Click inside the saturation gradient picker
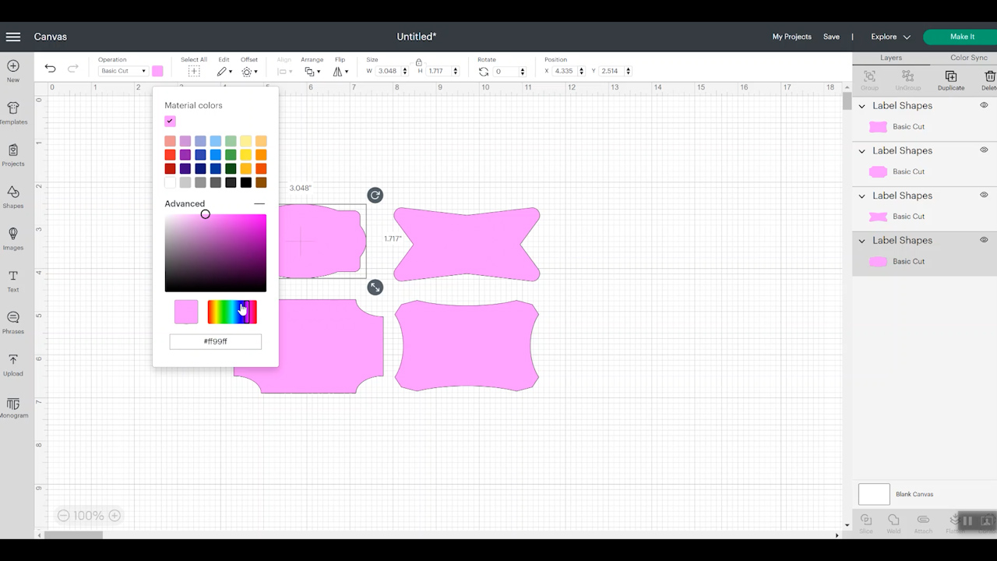The width and height of the screenshot is (997, 561). (x=216, y=253)
